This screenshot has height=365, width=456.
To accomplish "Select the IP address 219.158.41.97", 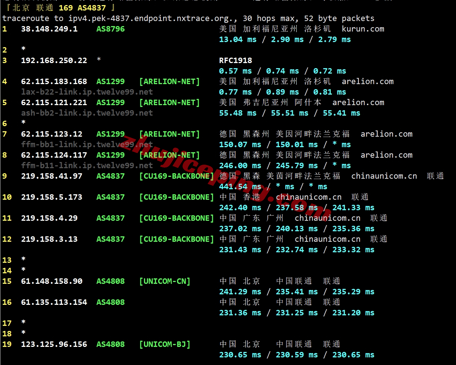I will [52, 176].
